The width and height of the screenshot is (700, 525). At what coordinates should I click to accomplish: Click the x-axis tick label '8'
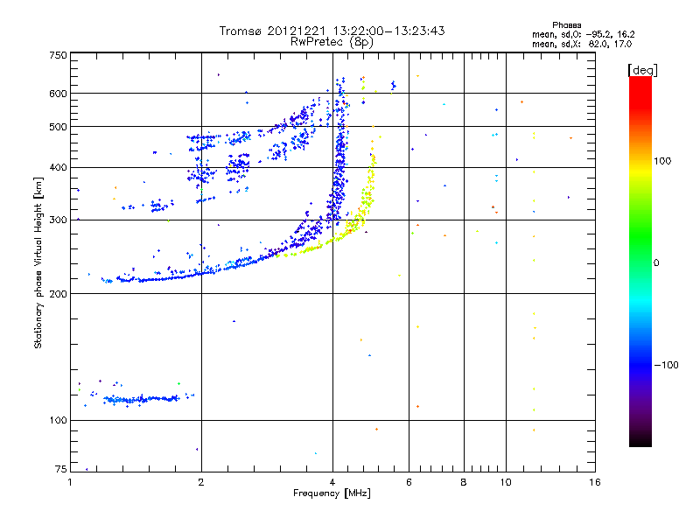pyautogui.click(x=464, y=482)
